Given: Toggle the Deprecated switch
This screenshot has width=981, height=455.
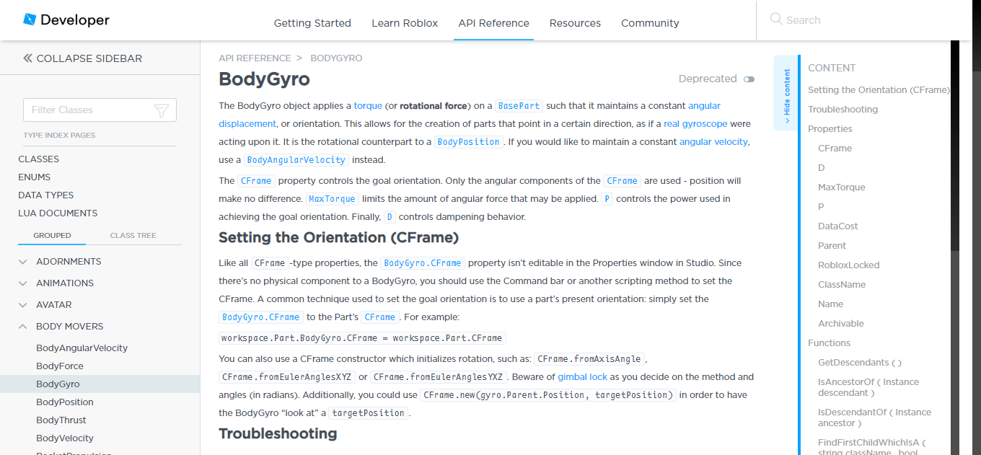Looking at the screenshot, I should point(749,79).
